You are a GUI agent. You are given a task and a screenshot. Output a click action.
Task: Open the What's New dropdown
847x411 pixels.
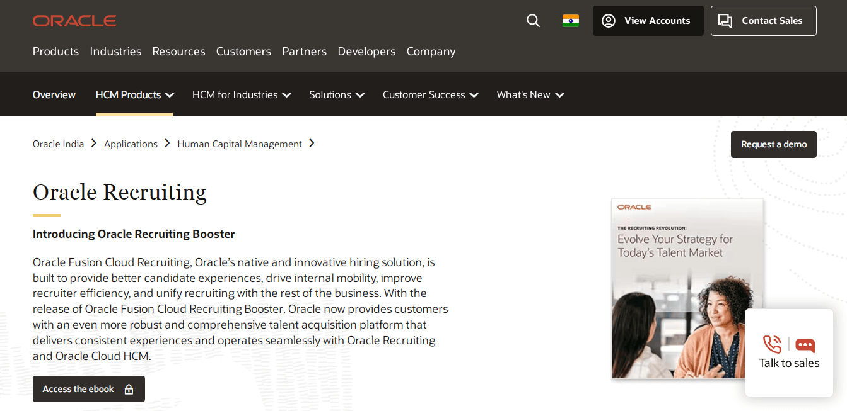(530, 94)
